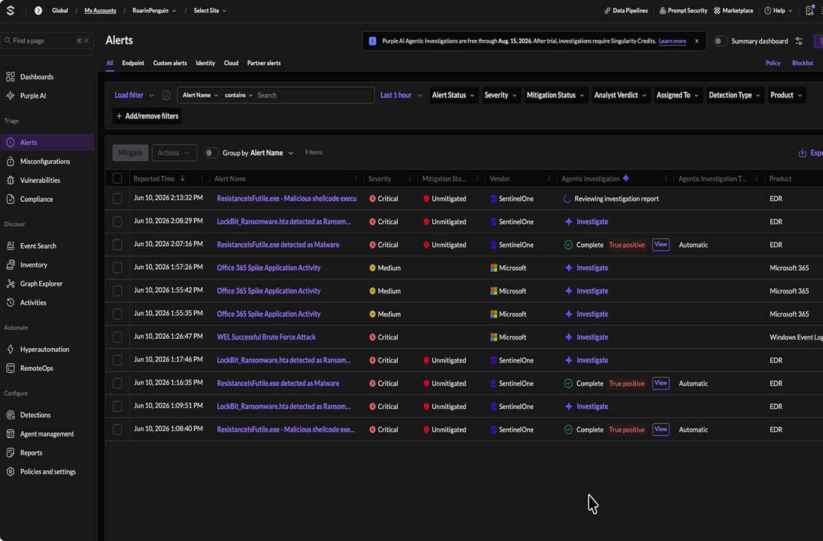823x541 pixels.
Task: Open Hyperautomation in the sidebar
Action: coord(45,349)
